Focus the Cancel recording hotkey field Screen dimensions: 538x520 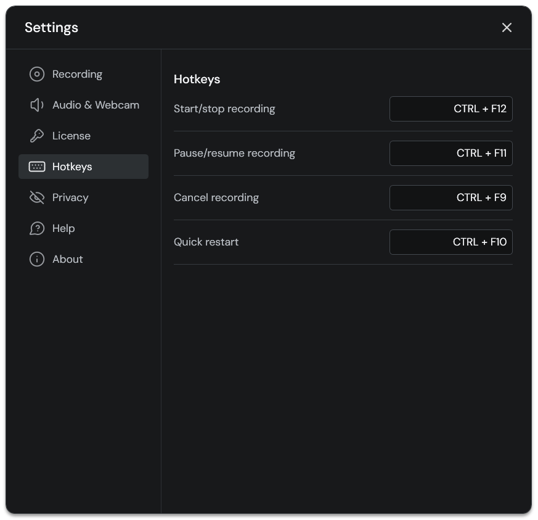tap(450, 197)
